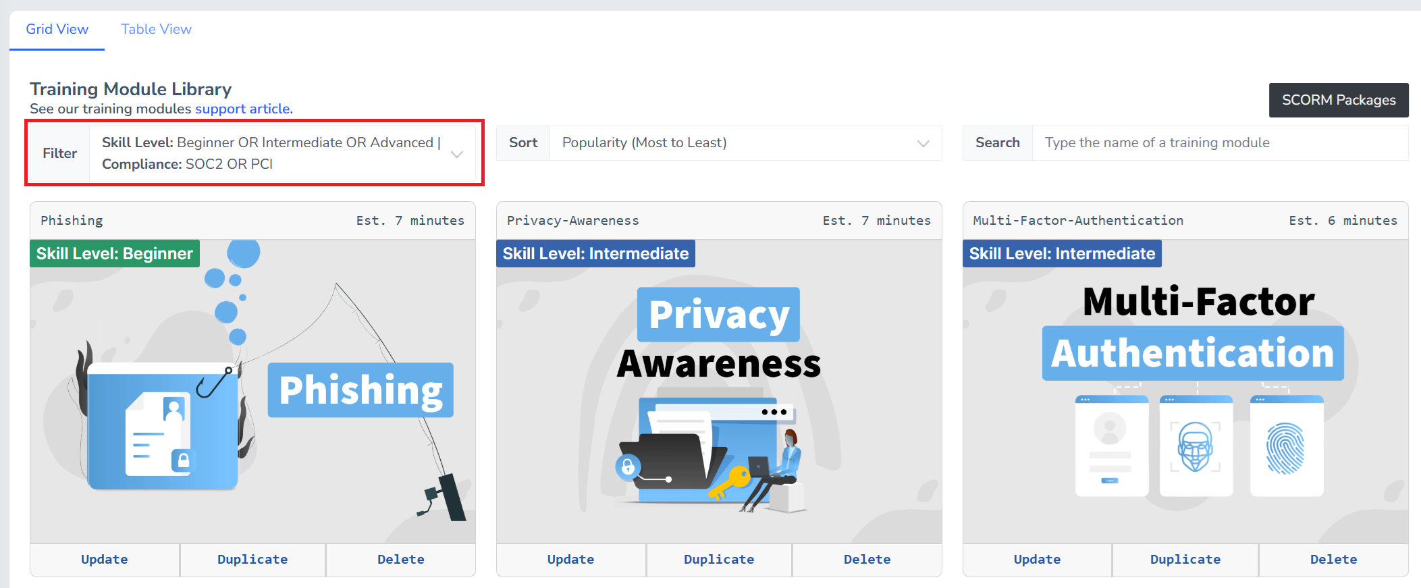Switch to the Table View tab
1421x588 pixels.
(x=156, y=29)
